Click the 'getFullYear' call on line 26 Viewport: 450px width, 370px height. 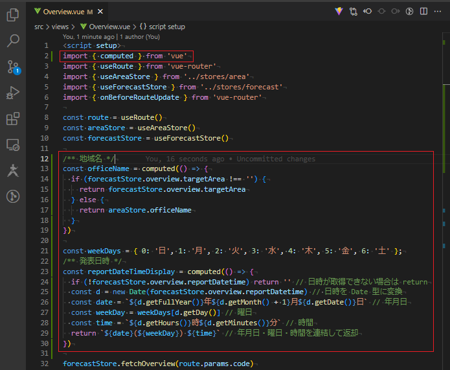tap(168, 302)
